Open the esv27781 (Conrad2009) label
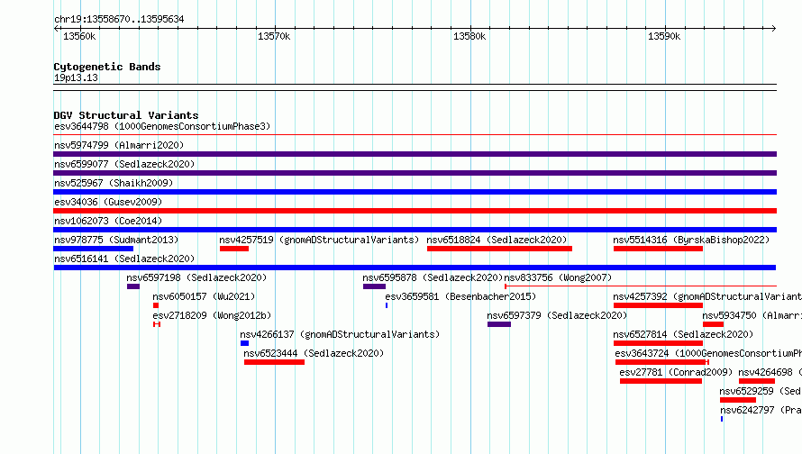The width and height of the screenshot is (802, 454). click(676, 372)
